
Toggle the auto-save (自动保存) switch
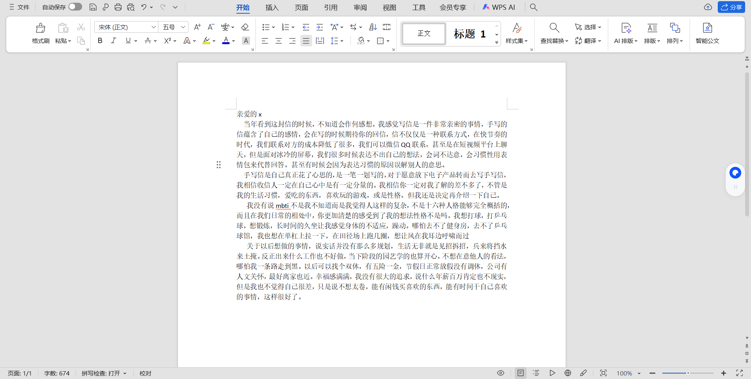coord(75,7)
